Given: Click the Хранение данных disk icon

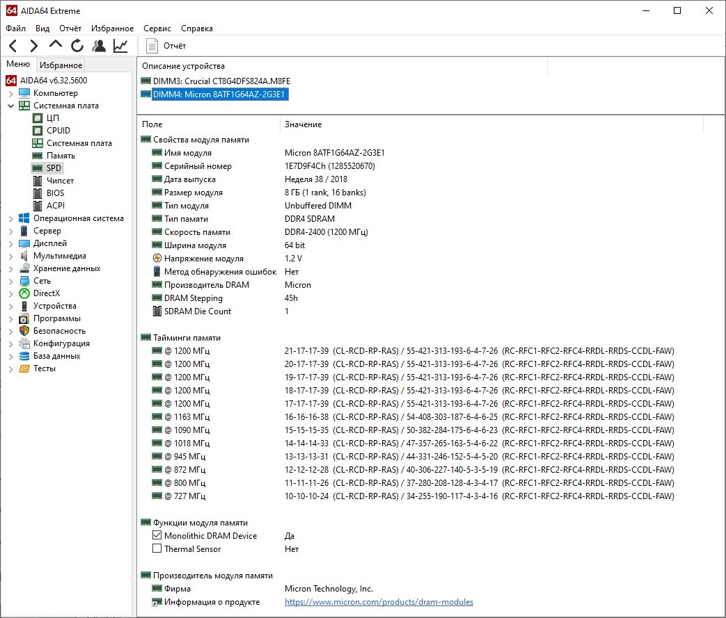Looking at the screenshot, I should (24, 268).
